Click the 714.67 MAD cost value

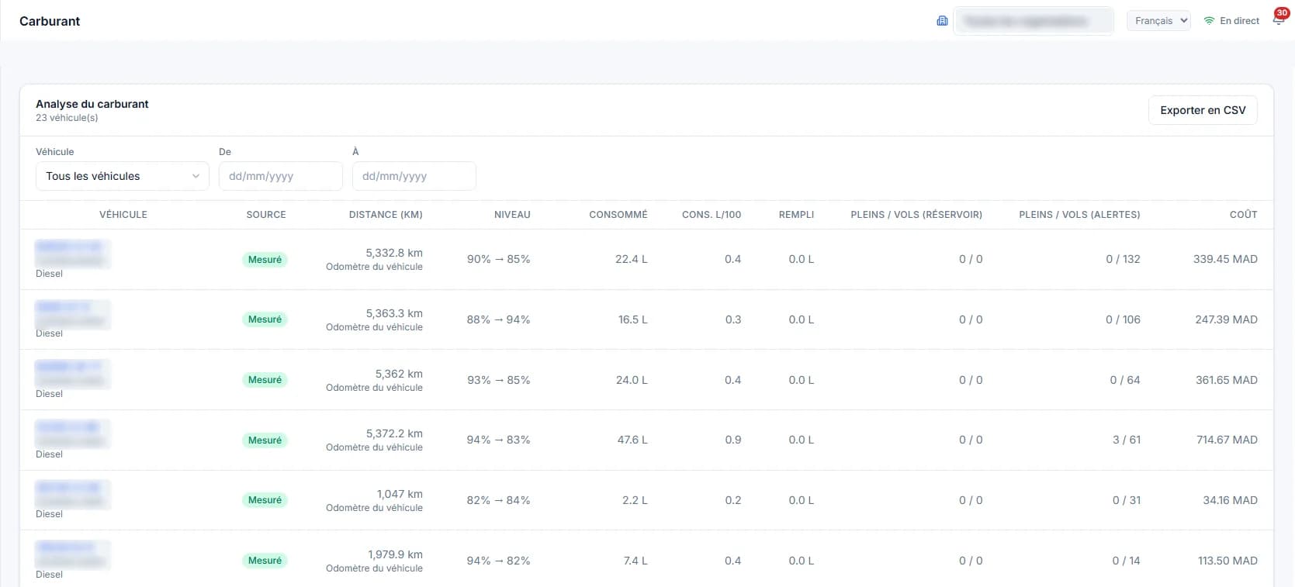pyautogui.click(x=1227, y=440)
